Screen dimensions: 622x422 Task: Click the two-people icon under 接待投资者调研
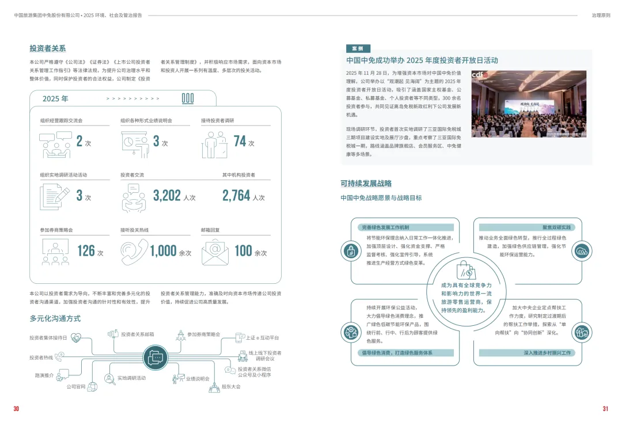[x=215, y=145]
